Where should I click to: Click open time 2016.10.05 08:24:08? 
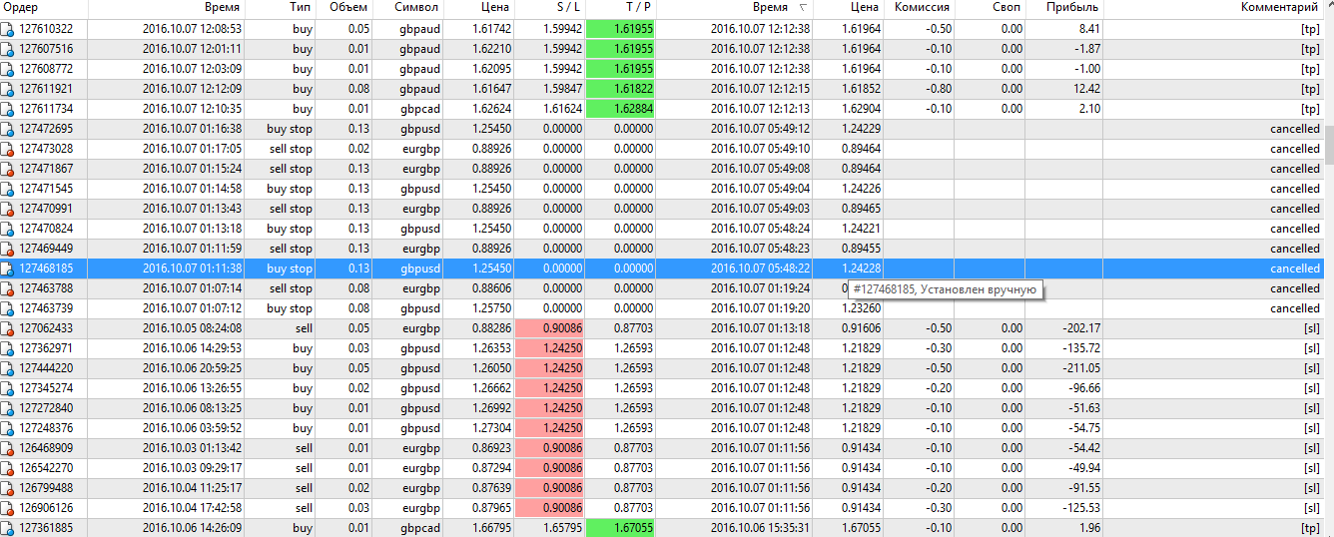[x=192, y=328]
